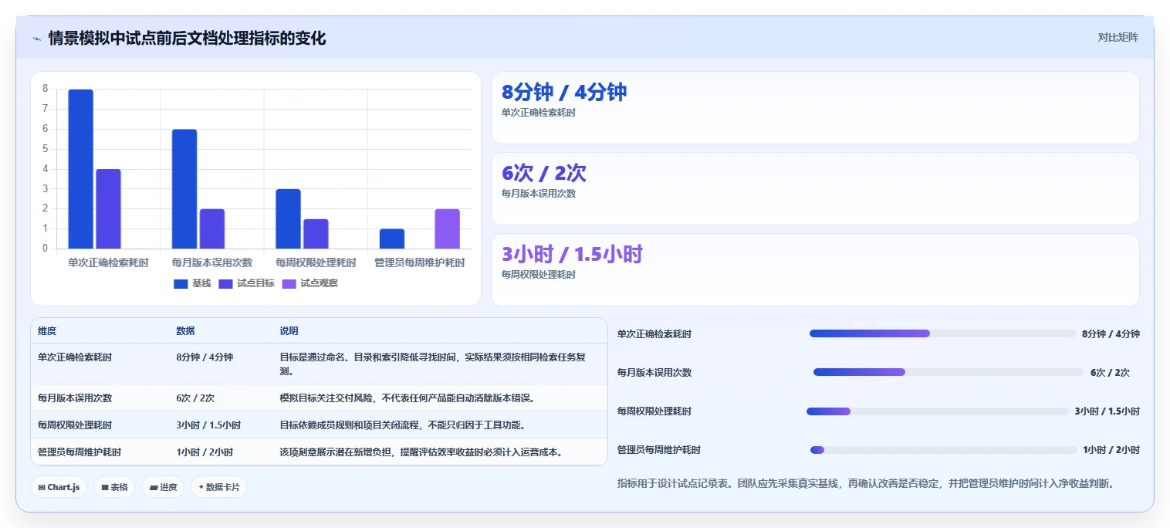Click progress value 6次 / 2次 at row end
Viewport: 1170px width, 528px height.
(1110, 373)
